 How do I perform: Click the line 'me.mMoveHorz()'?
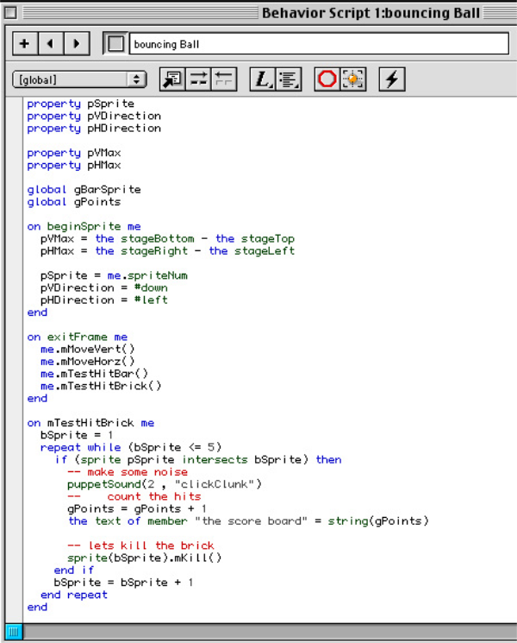[87, 362]
